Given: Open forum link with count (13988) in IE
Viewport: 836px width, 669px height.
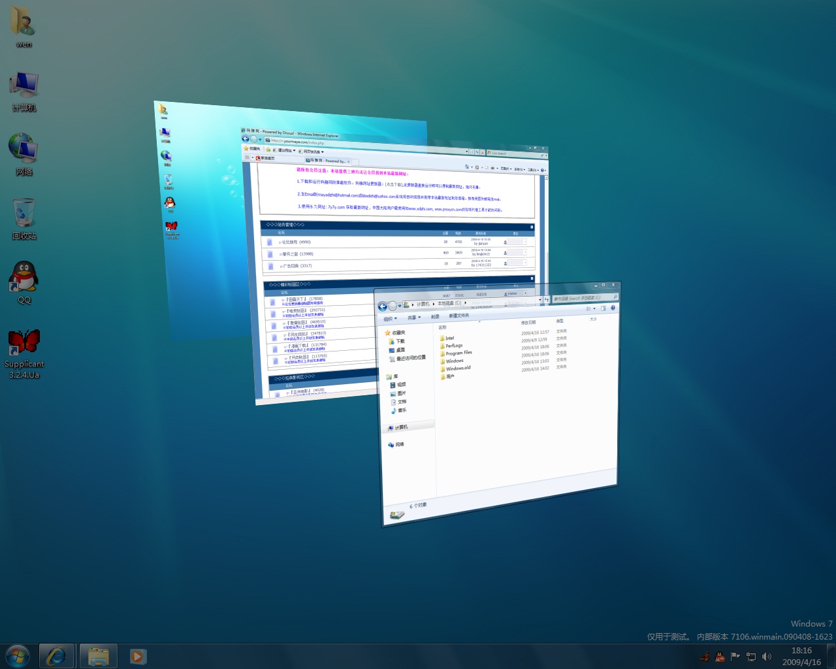Looking at the screenshot, I should [297, 254].
